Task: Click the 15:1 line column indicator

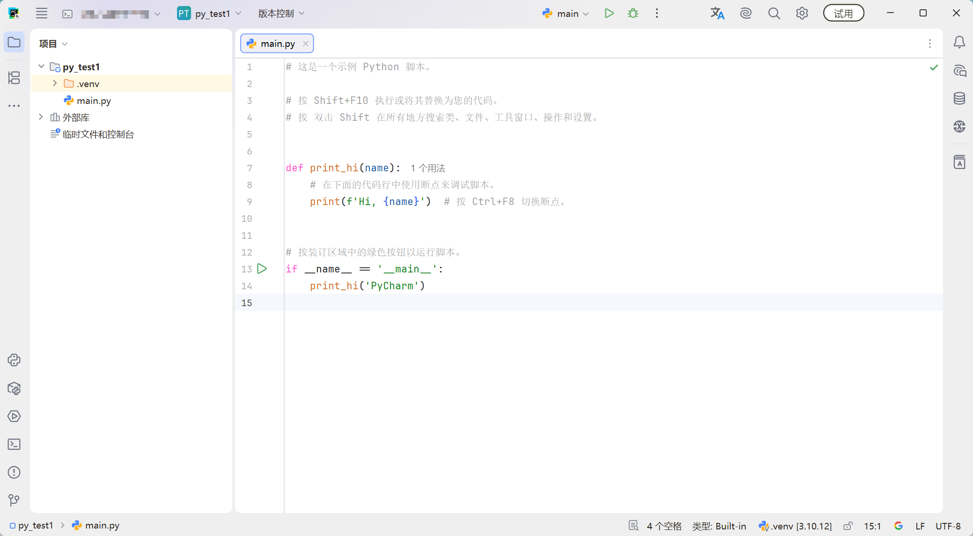Action: 872,526
